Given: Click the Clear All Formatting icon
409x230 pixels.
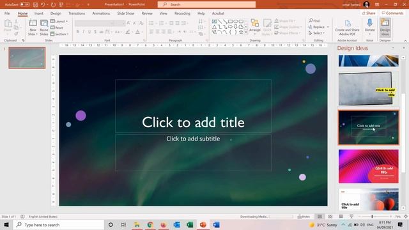Looking at the screenshot, I should [x=141, y=23].
